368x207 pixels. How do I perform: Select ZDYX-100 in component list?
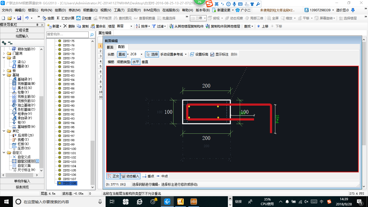pyautogui.click(x=70, y=149)
